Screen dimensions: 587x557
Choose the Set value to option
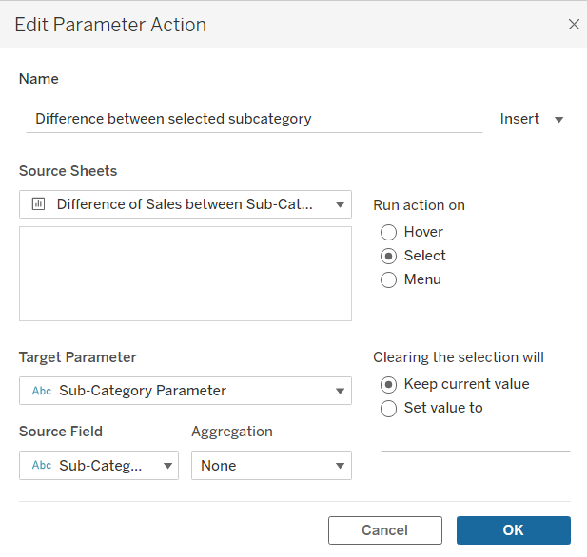pos(388,409)
